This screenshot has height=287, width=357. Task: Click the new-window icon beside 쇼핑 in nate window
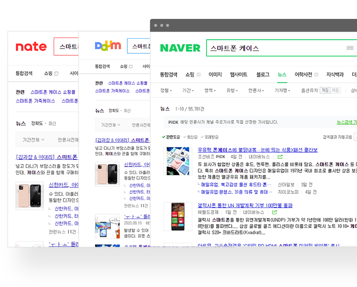[56, 73]
